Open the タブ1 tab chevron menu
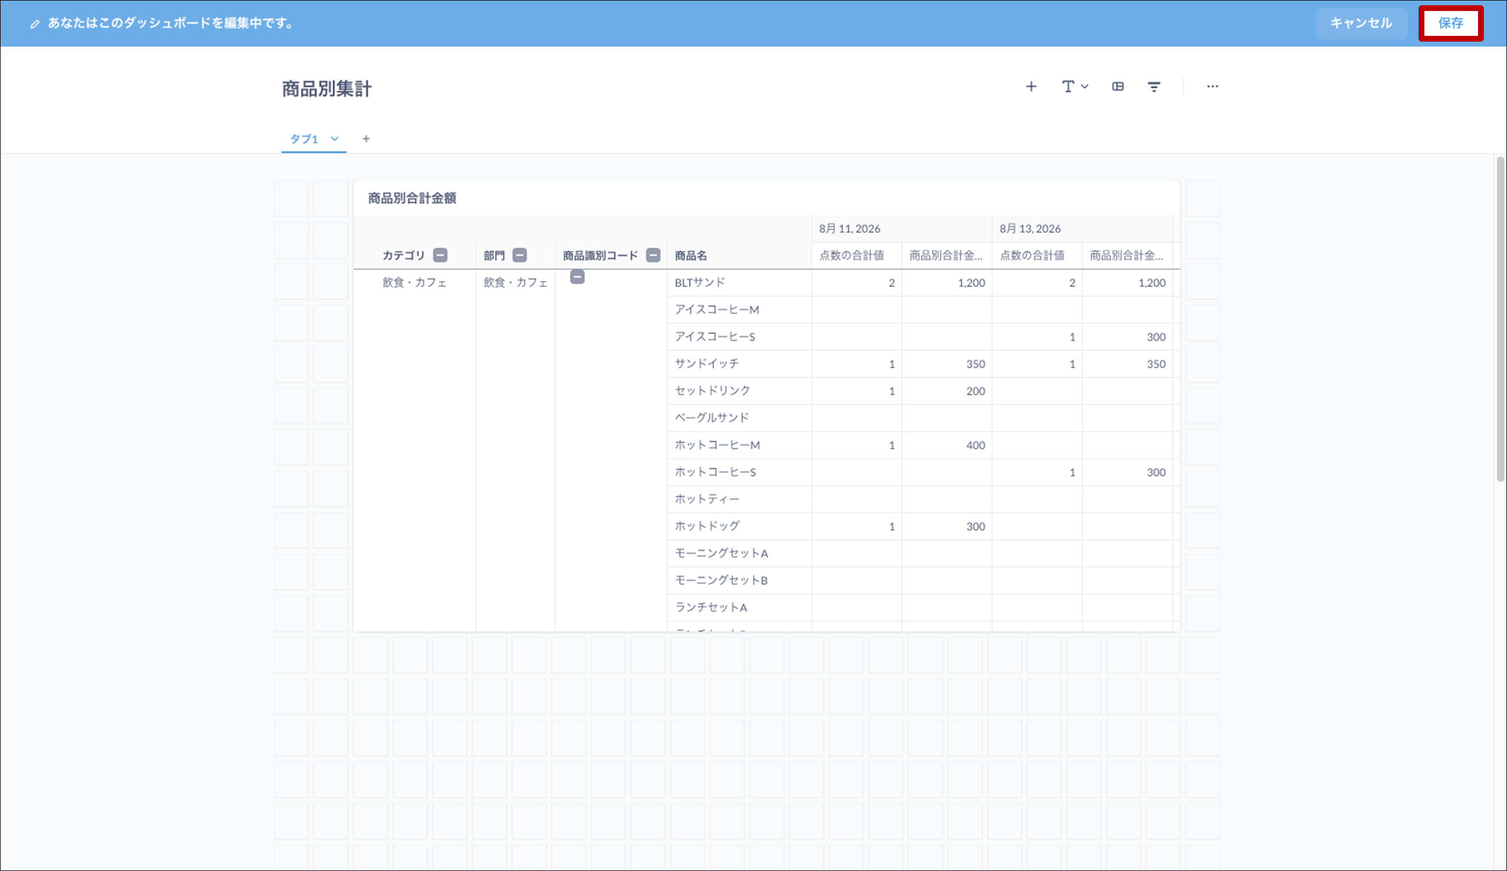Image resolution: width=1507 pixels, height=871 pixels. click(x=335, y=139)
